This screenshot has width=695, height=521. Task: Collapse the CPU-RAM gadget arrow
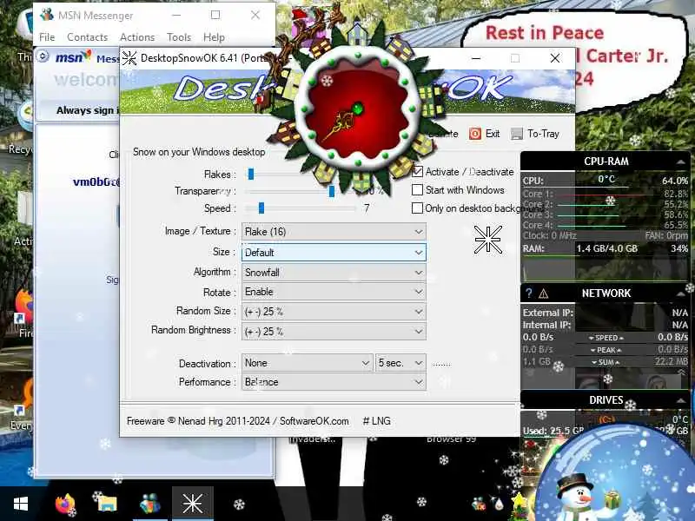pyautogui.click(x=680, y=162)
